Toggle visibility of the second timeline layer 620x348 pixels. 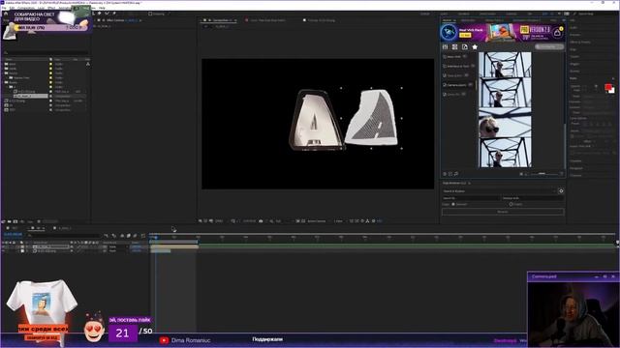tap(4, 251)
